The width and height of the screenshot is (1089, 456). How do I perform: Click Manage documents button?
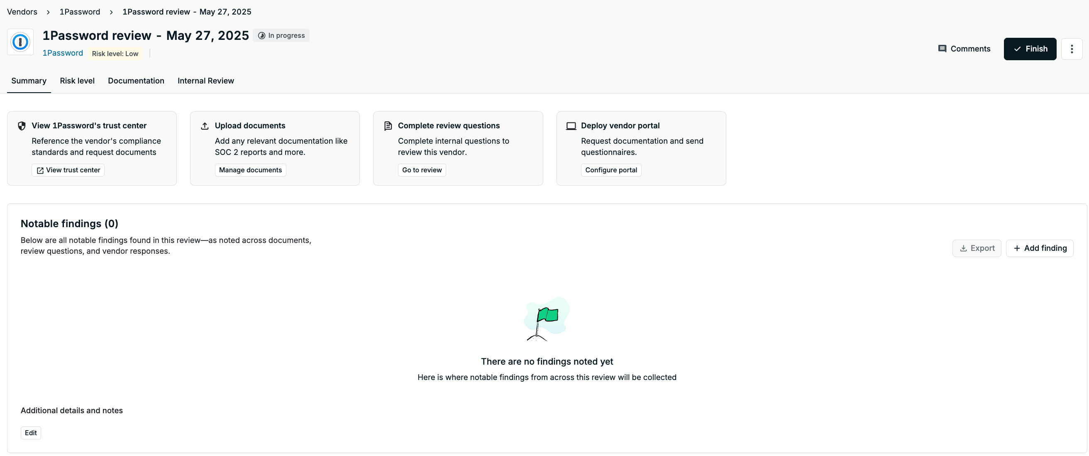pos(250,170)
